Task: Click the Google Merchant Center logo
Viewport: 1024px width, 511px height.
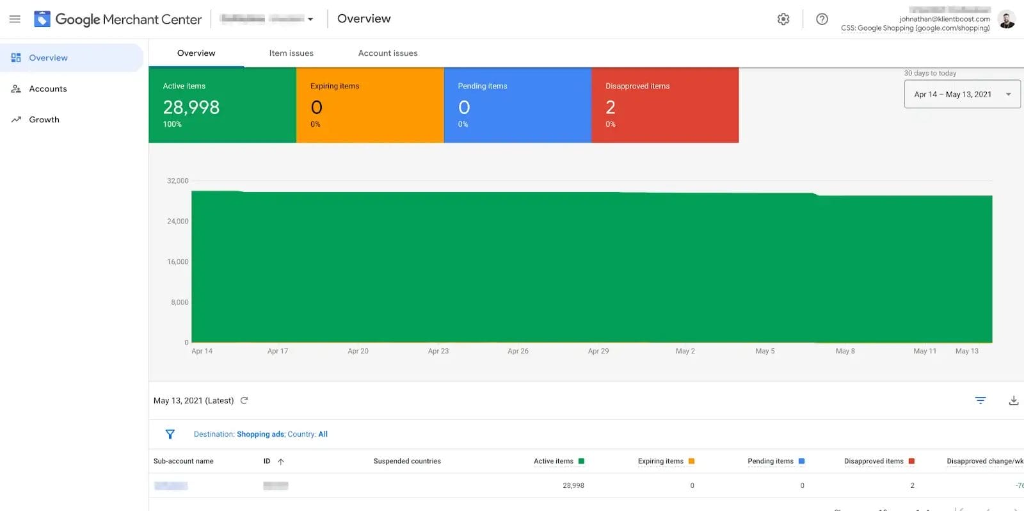Action: pyautogui.click(x=42, y=19)
